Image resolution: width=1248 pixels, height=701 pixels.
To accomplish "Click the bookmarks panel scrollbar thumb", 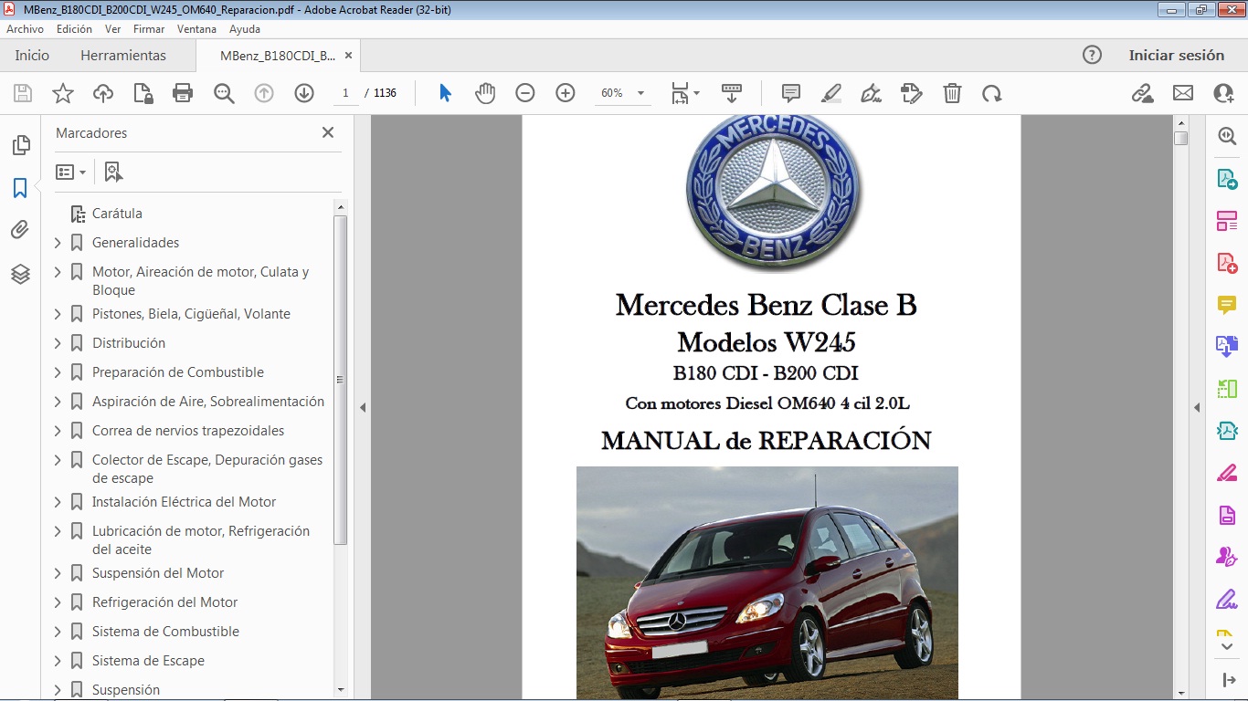I will (341, 380).
